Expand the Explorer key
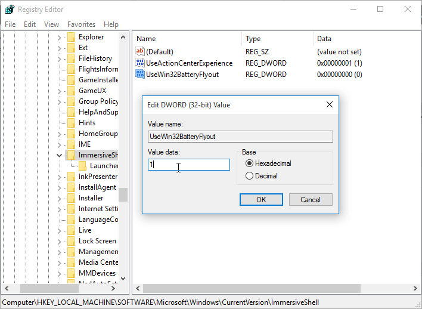422x309 pixels. [60, 38]
